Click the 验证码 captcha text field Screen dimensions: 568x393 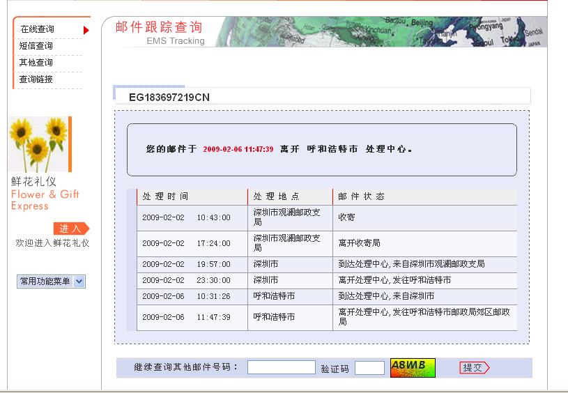point(369,368)
